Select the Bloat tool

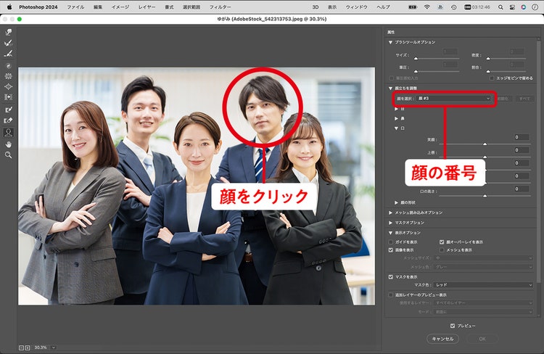(8, 87)
